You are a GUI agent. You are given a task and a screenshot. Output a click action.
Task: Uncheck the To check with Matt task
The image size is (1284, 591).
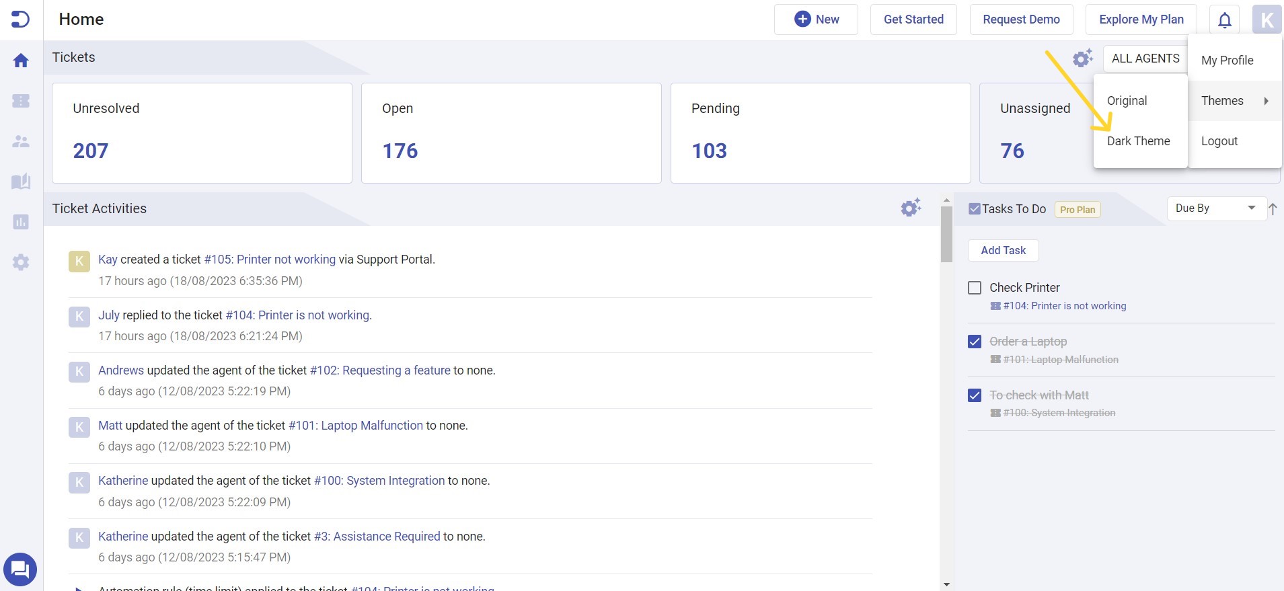[975, 395]
